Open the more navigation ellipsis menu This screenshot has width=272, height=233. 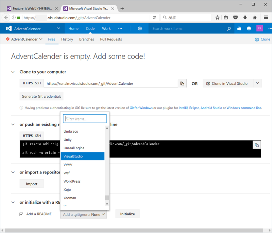pyautogui.click(x=120, y=29)
